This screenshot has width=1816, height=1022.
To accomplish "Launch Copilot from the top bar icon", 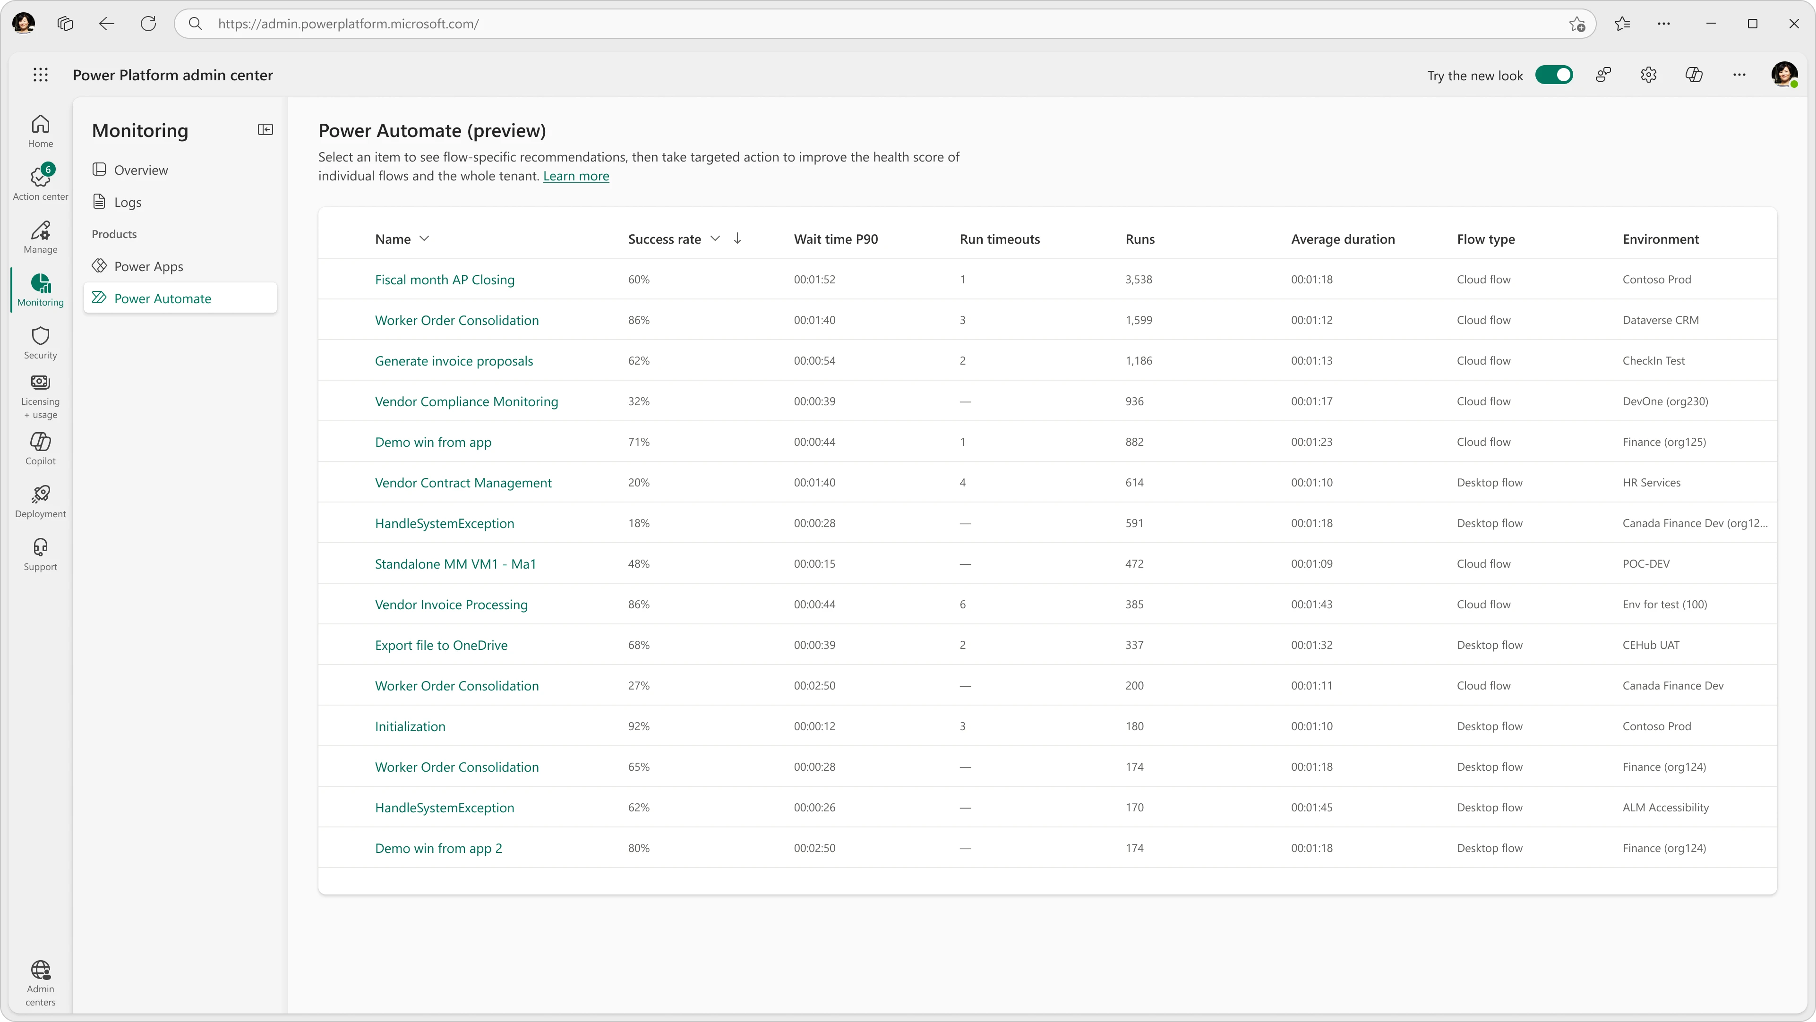I will (1694, 75).
